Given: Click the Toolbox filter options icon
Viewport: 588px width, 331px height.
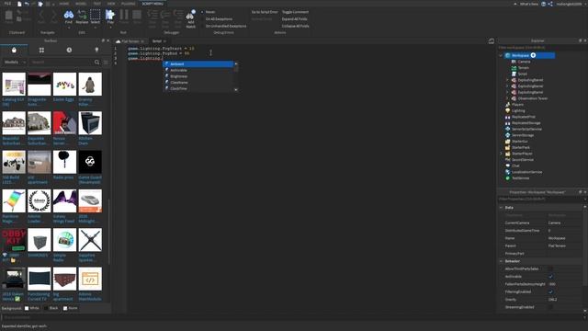Looking at the screenshot, I should point(107,63).
